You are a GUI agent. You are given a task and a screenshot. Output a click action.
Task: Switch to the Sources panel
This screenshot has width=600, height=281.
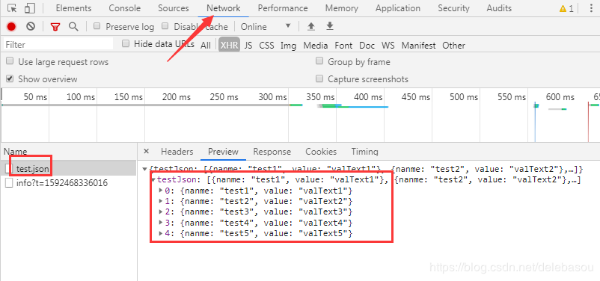click(174, 8)
